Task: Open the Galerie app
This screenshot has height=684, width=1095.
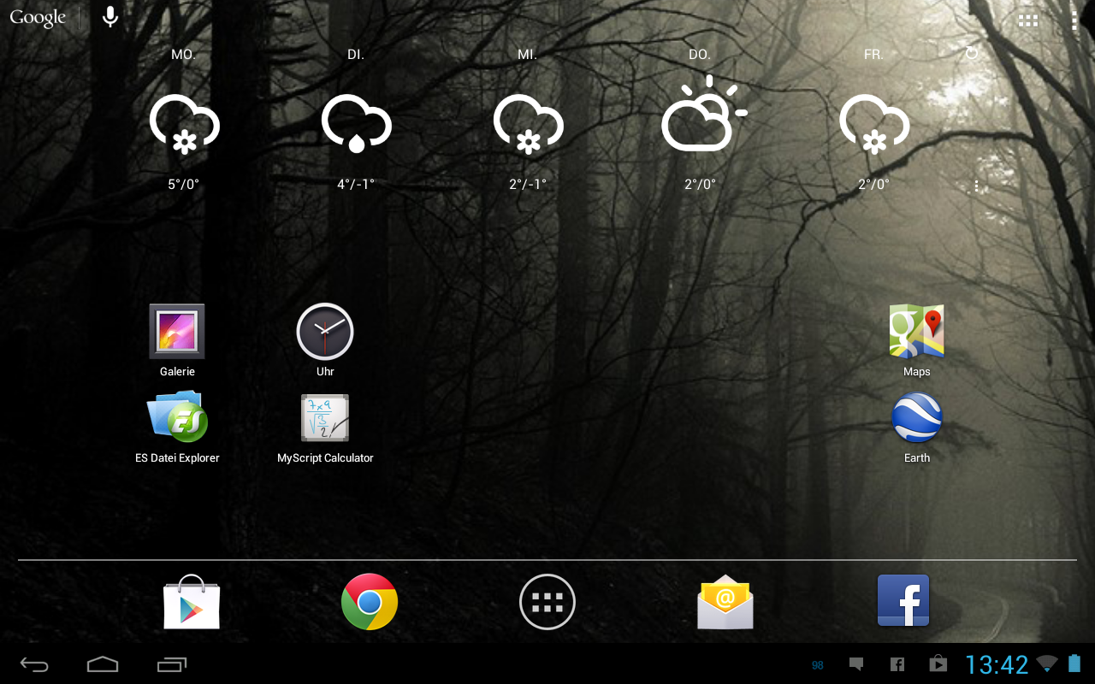Action: [177, 332]
